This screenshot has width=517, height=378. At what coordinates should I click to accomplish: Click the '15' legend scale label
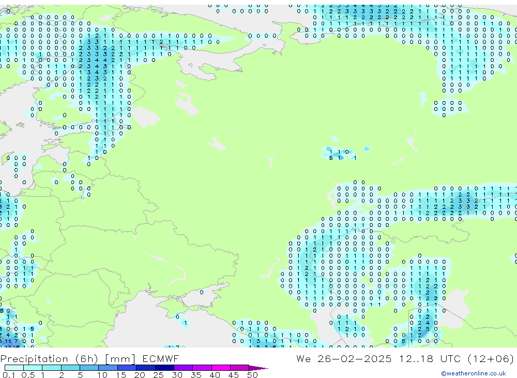click(121, 375)
